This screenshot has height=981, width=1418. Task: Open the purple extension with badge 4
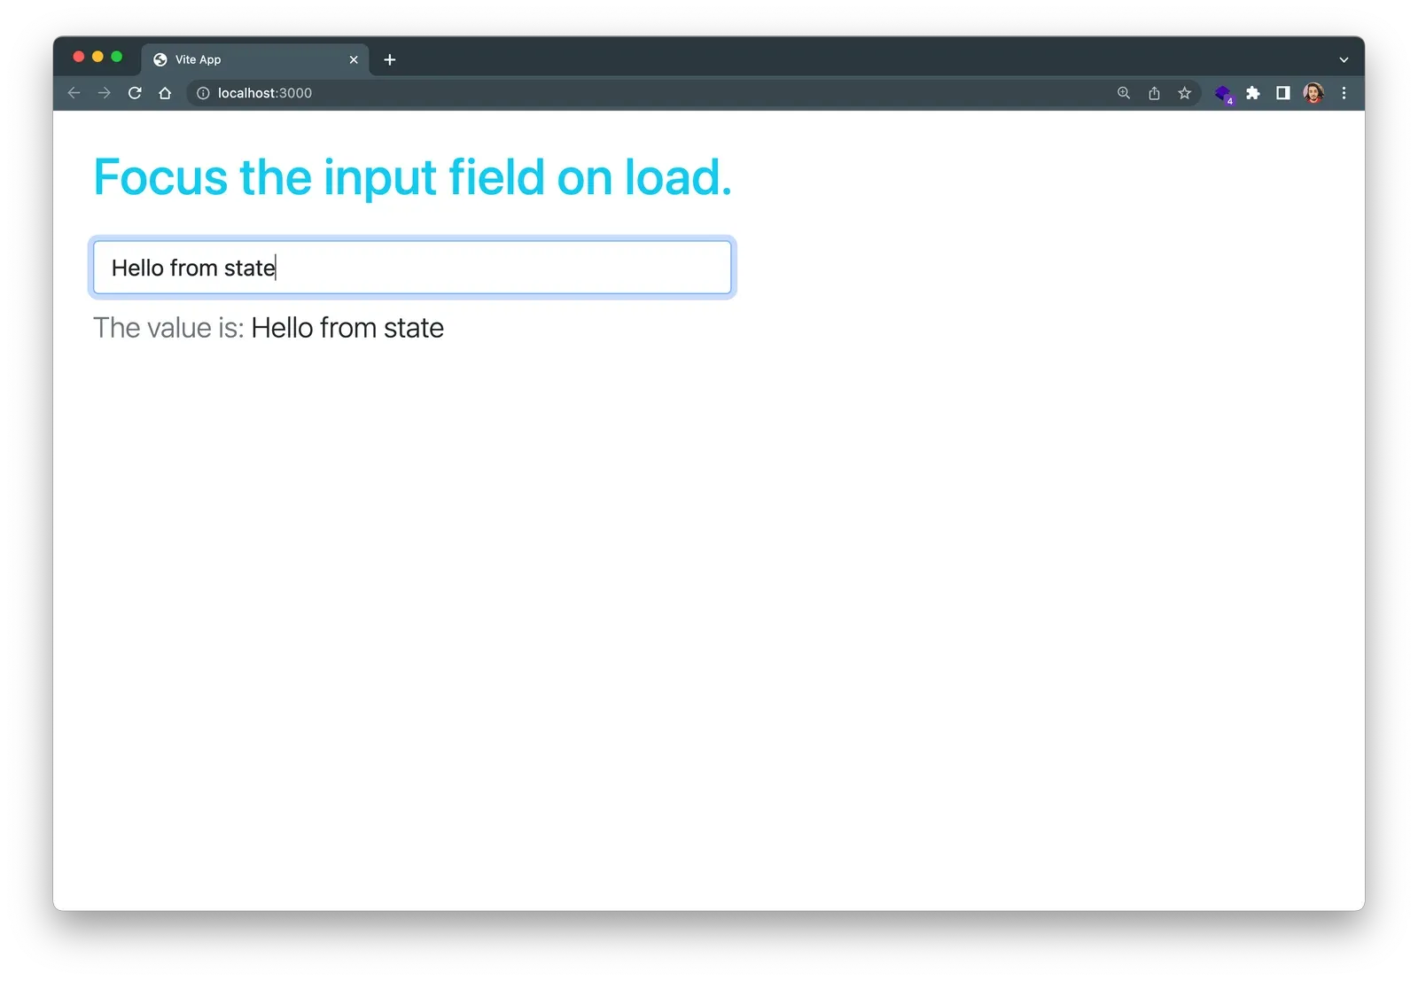point(1224,94)
